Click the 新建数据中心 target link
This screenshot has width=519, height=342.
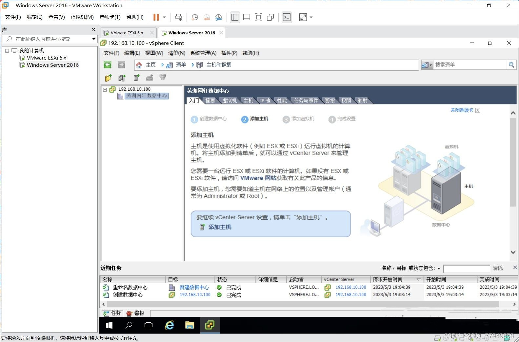pos(194,287)
